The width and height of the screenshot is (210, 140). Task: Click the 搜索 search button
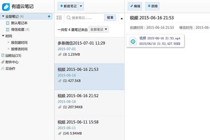point(110,17)
